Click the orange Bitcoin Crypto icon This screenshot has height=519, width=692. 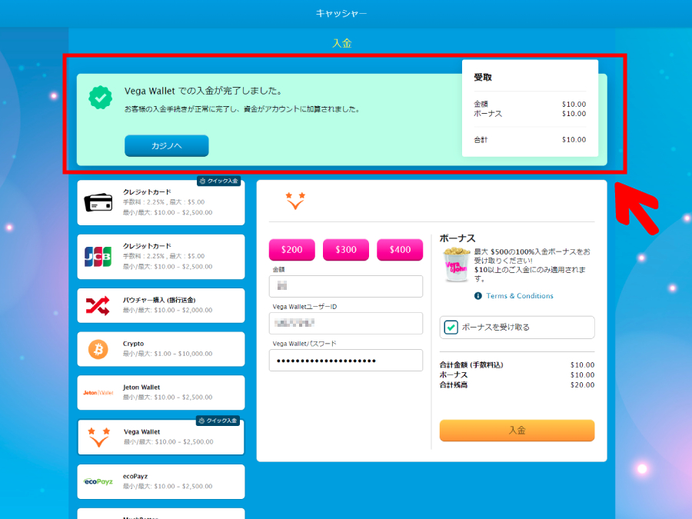click(x=98, y=349)
